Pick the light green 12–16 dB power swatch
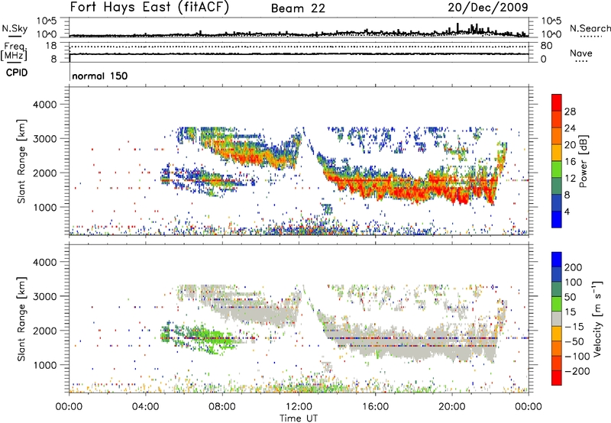The image size is (611, 423). coord(557,170)
